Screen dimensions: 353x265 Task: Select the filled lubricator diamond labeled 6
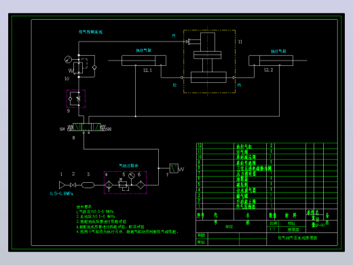141,185
